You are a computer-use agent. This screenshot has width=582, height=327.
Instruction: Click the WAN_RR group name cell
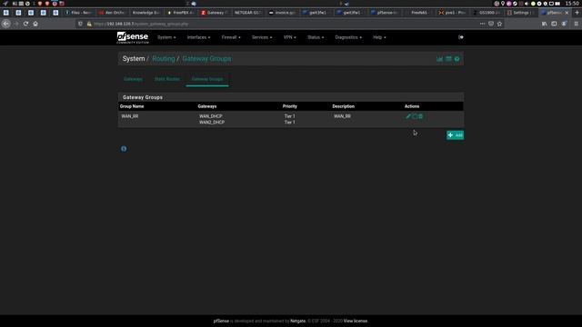point(130,116)
